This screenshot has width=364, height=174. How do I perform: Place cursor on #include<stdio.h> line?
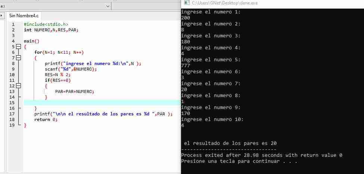pyautogui.click(x=46, y=24)
